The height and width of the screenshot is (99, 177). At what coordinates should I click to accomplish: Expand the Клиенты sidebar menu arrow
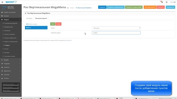[x=20, y=67]
